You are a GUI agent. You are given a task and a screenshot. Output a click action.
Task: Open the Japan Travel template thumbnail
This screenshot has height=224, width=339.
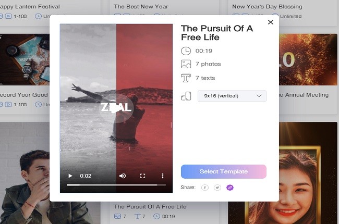tap(25, 59)
